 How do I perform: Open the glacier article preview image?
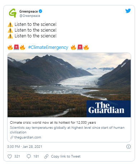[x=69, y=85]
